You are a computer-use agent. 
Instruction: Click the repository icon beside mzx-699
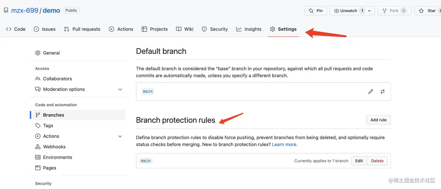point(6,10)
